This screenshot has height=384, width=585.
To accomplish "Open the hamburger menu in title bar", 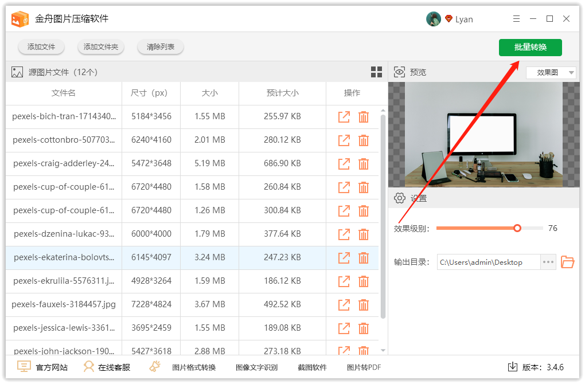I will pyautogui.click(x=516, y=18).
